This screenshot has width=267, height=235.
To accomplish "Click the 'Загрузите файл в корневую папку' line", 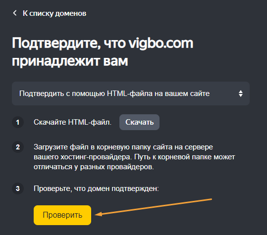I will tap(123, 147).
